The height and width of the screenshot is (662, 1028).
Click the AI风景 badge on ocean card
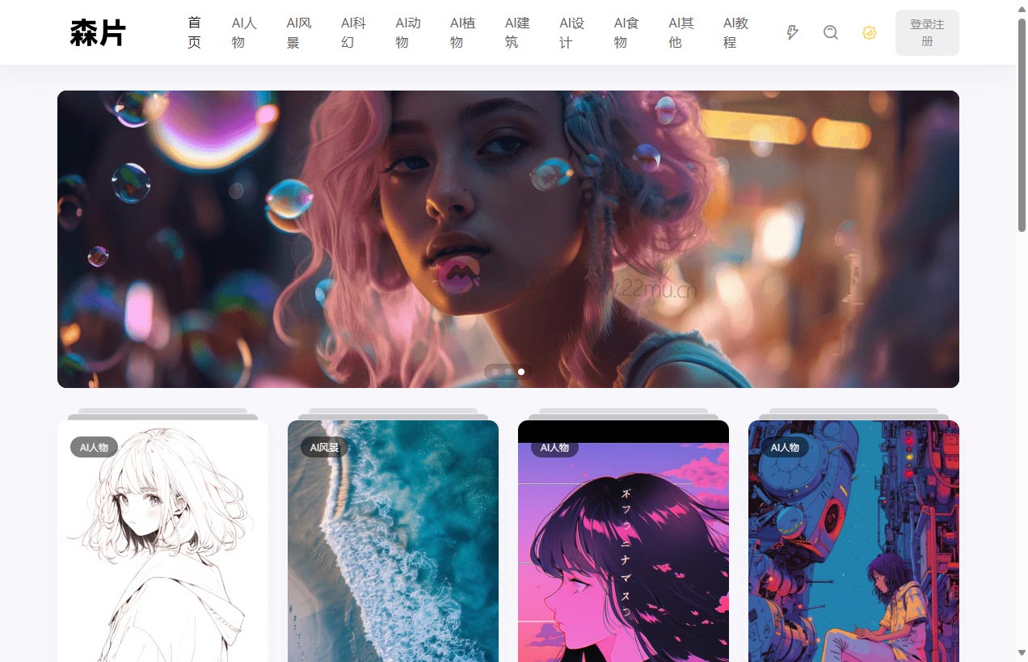coord(324,447)
